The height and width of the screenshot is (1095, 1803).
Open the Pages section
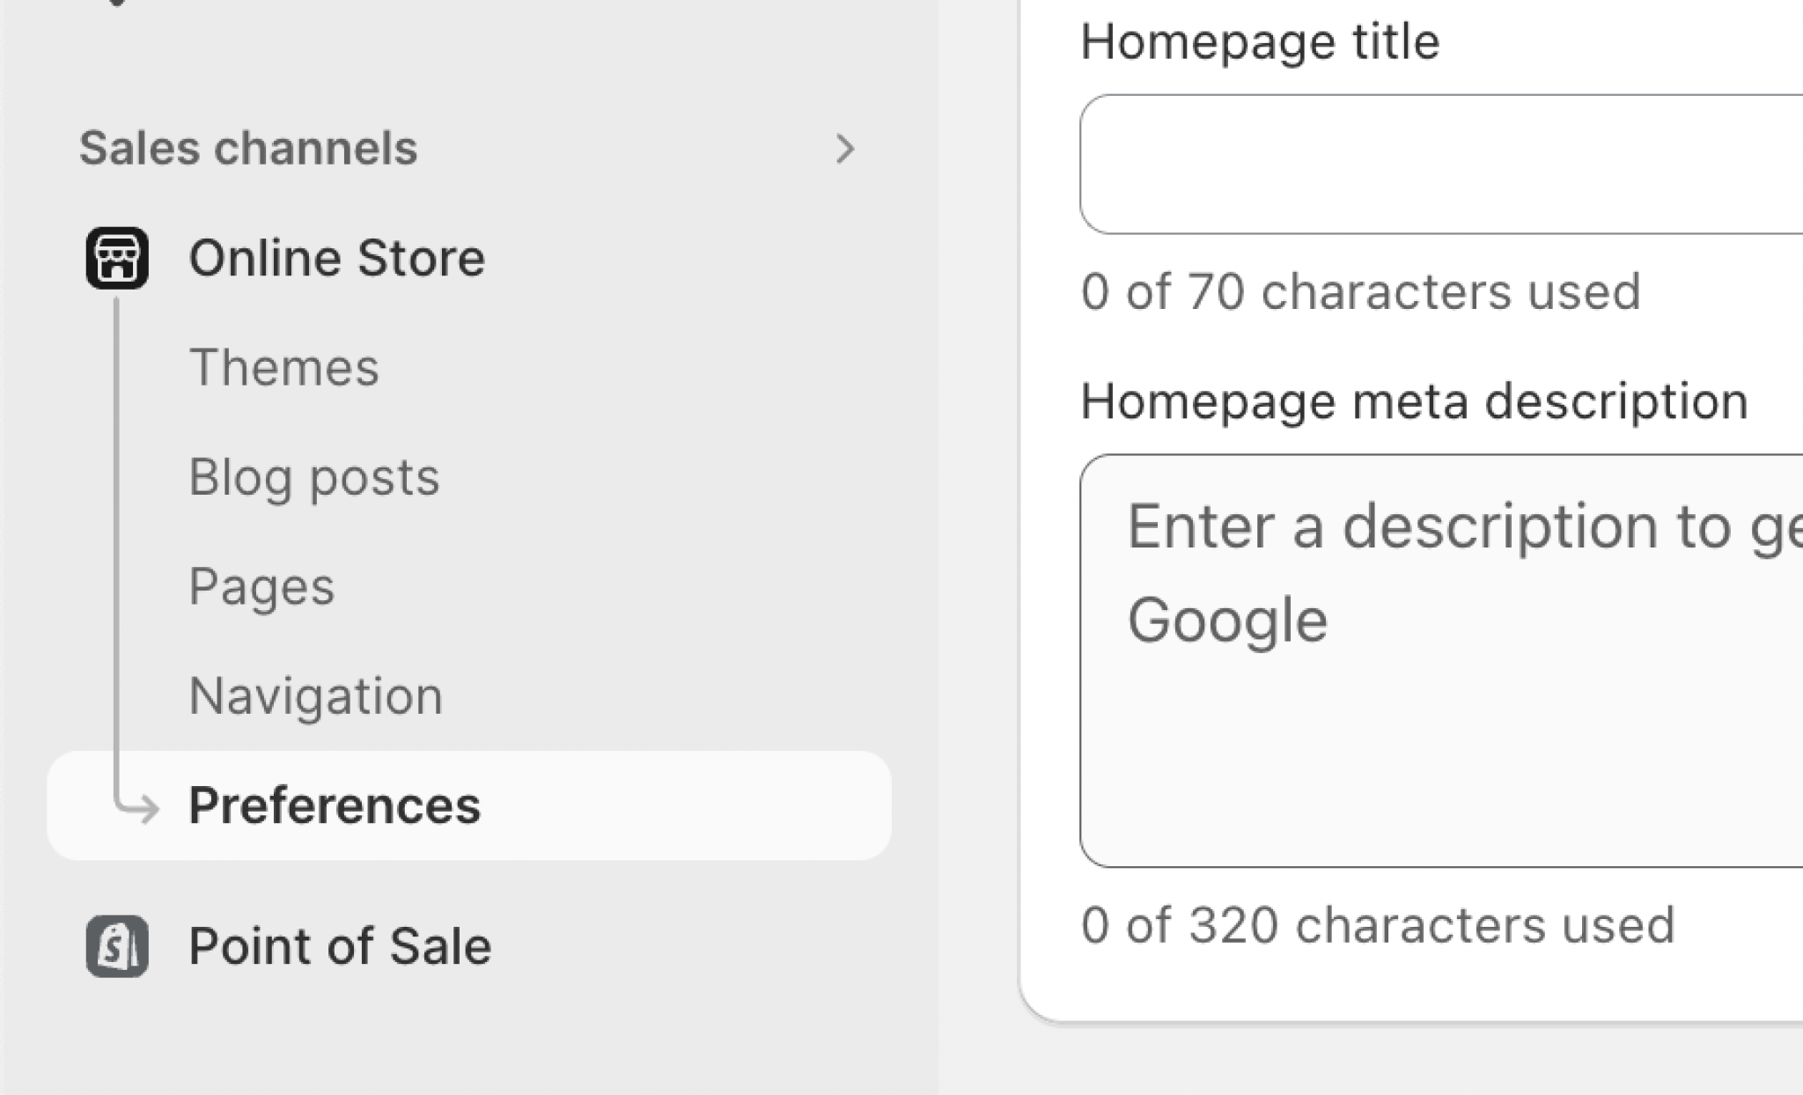[261, 586]
